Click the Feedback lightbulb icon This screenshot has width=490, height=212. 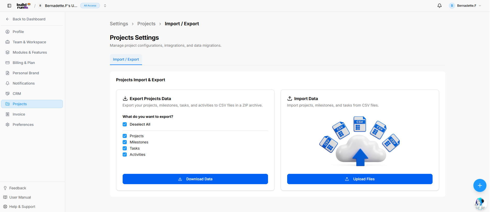click(5, 188)
